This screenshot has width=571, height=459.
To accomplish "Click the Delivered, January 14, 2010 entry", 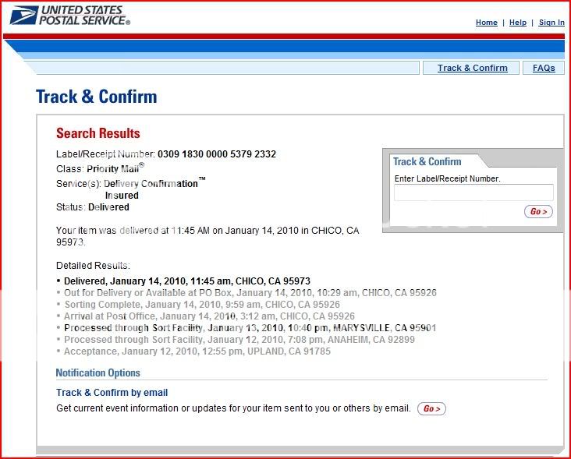I will pyautogui.click(x=186, y=281).
